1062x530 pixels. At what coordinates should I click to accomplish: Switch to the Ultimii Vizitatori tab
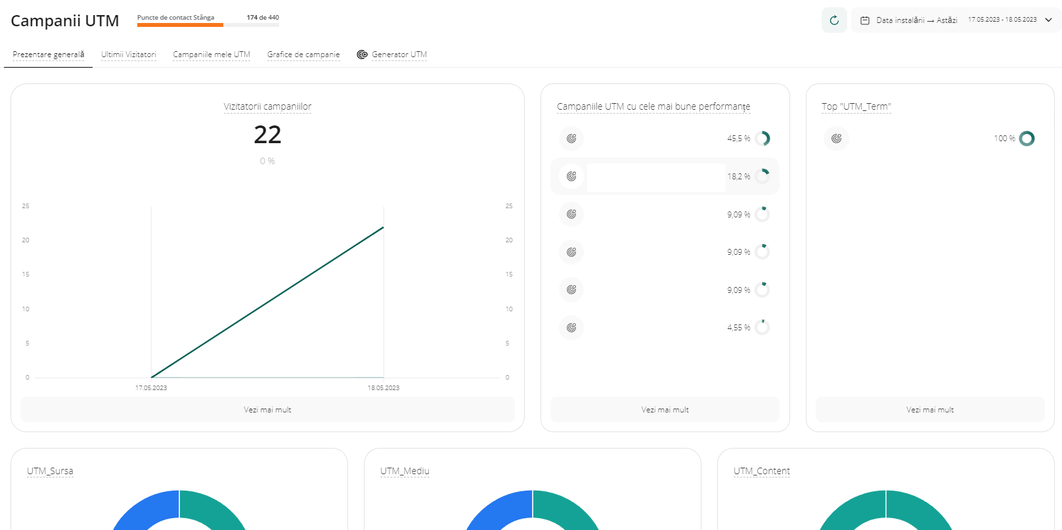coord(129,55)
